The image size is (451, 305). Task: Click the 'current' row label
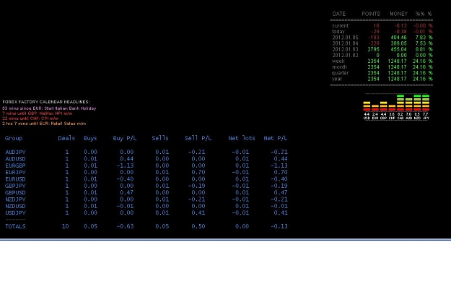(341, 25)
